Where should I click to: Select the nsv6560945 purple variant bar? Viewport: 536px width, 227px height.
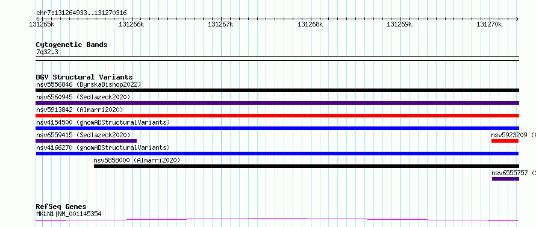click(277, 103)
